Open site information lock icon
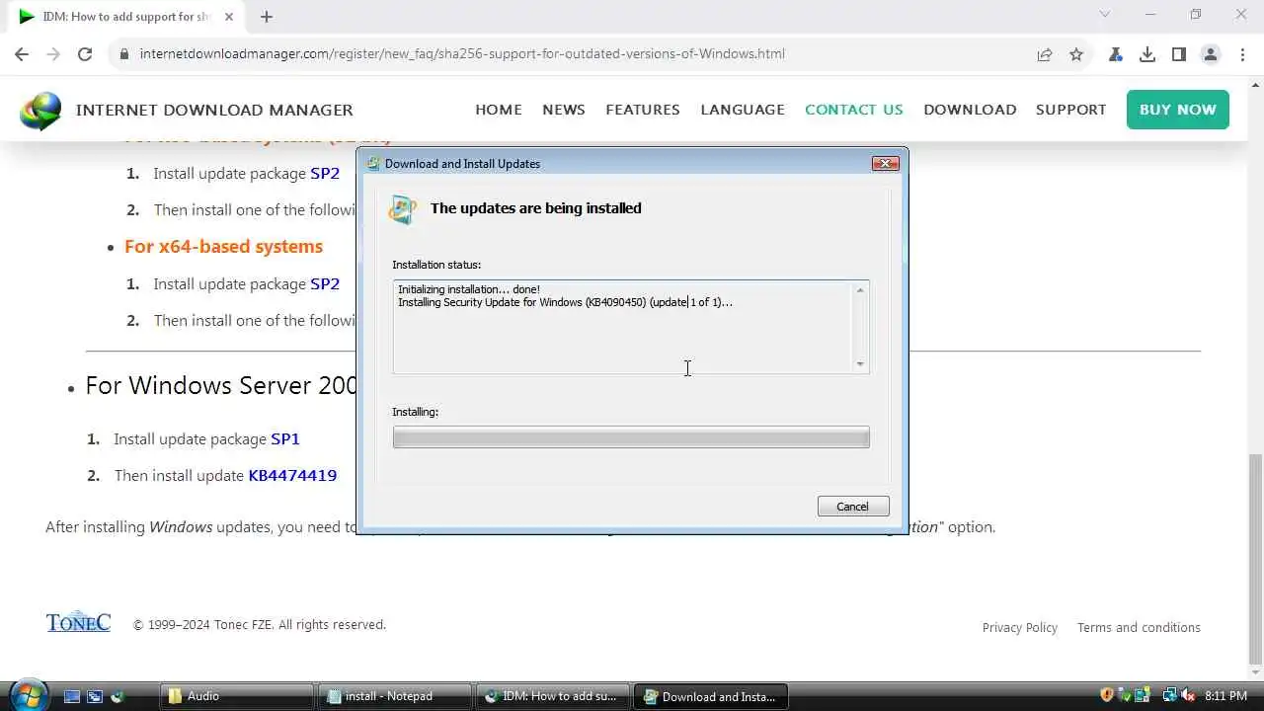The image size is (1264, 711). pos(124,54)
